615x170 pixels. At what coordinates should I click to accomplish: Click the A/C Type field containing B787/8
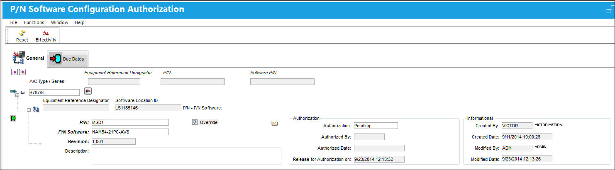(x=54, y=92)
